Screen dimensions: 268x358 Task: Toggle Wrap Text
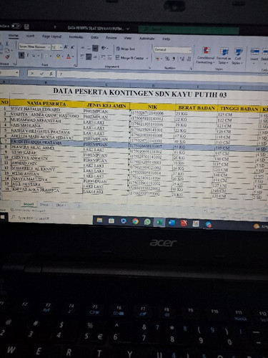(x=126, y=49)
